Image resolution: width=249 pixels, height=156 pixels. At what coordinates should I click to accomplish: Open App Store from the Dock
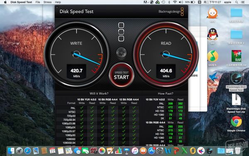[x=151, y=151]
